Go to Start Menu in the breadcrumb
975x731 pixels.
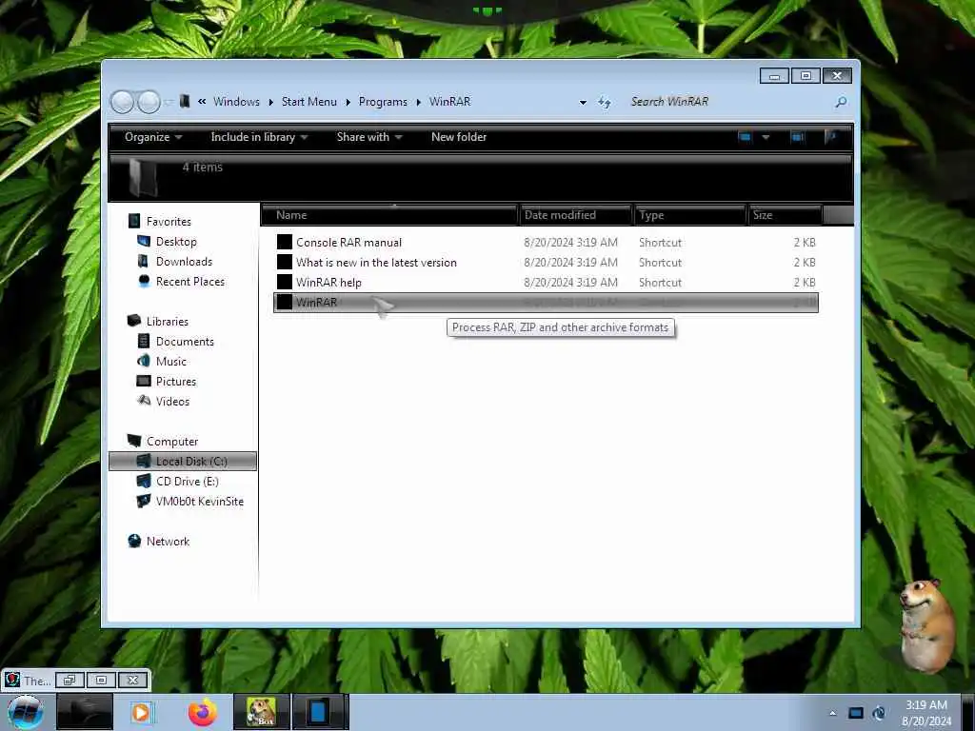309,101
